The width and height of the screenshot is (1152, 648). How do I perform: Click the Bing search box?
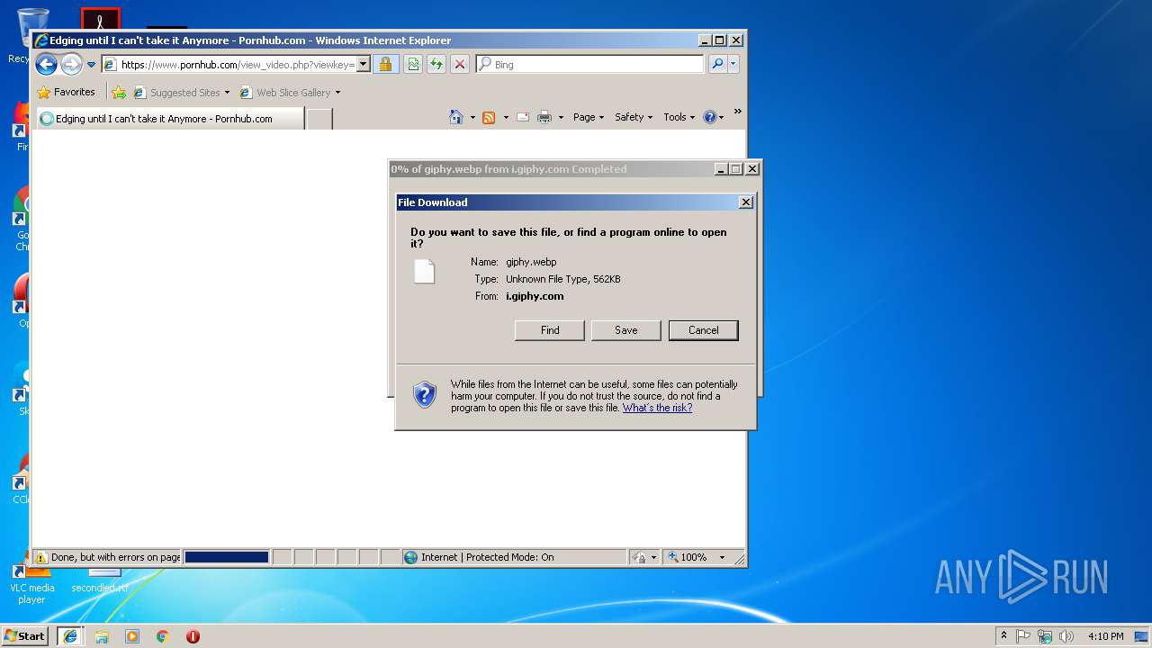click(590, 64)
